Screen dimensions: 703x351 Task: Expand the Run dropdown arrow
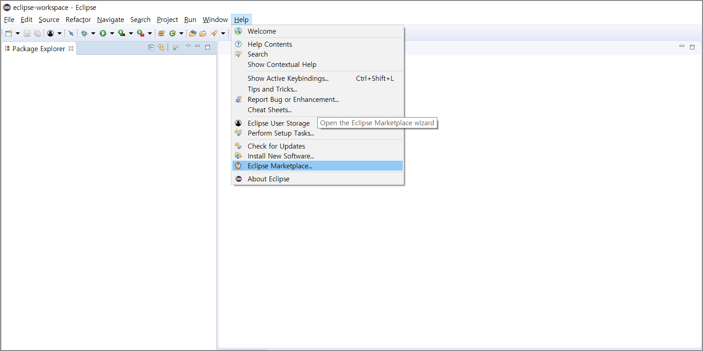pos(112,33)
